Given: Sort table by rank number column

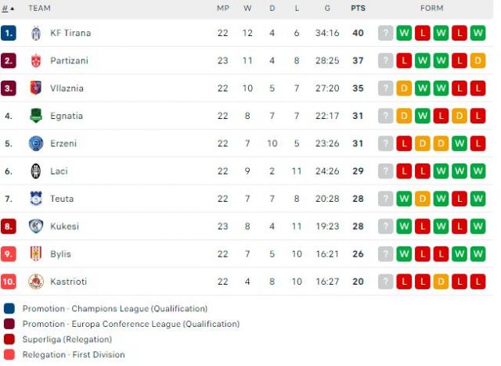Looking at the screenshot, I should [x=8, y=9].
